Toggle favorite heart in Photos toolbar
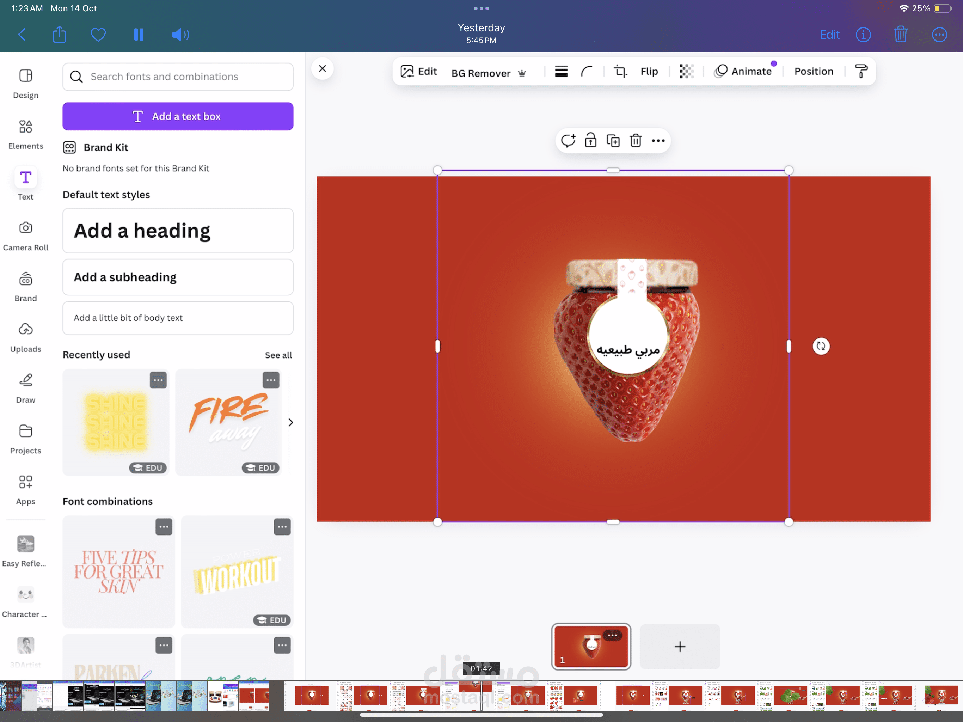This screenshot has width=963, height=722. [x=98, y=35]
